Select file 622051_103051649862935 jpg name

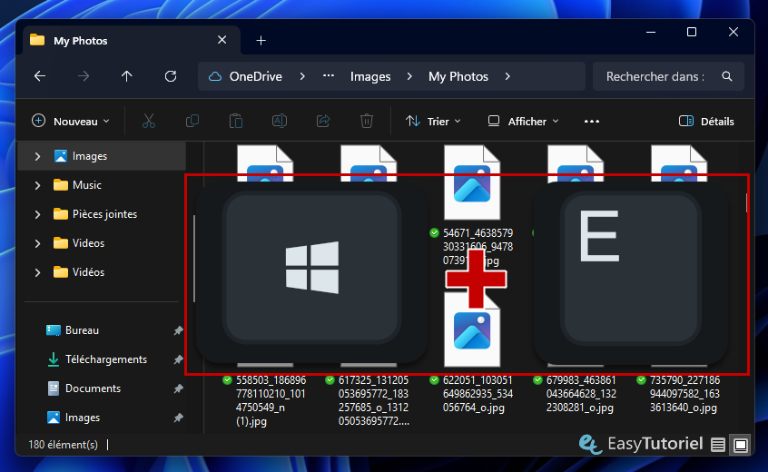[x=478, y=394]
